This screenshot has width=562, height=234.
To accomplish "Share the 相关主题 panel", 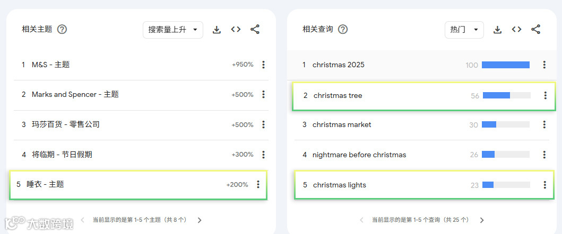I will pos(255,29).
